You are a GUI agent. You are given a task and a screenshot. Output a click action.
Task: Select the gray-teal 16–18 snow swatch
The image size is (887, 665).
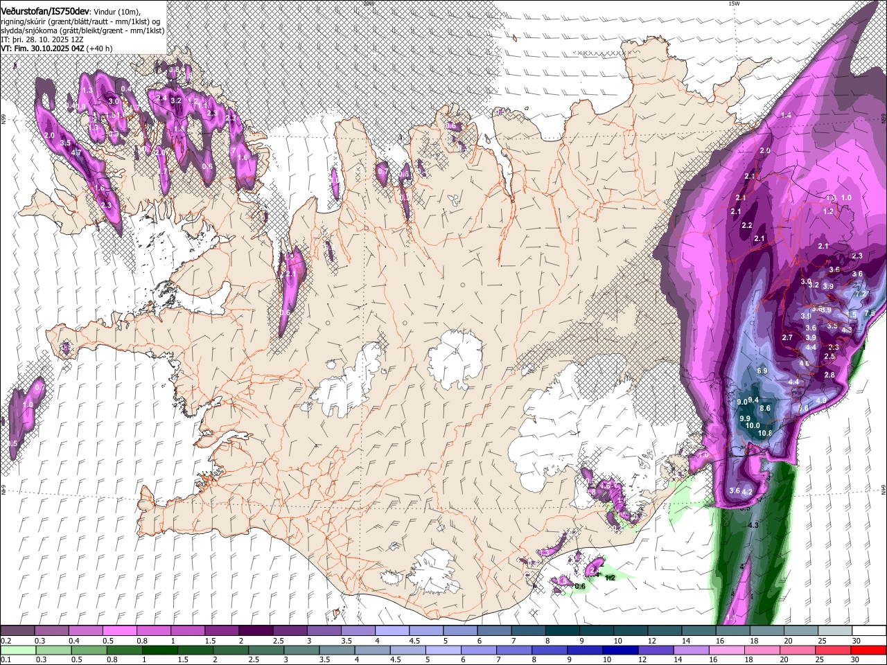pyautogui.click(x=733, y=631)
